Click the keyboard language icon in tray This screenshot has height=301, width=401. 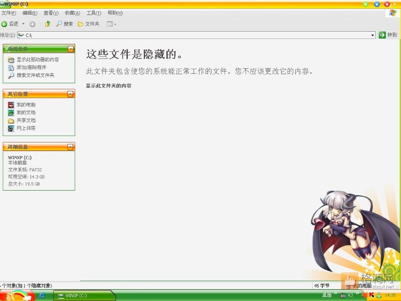(343, 295)
